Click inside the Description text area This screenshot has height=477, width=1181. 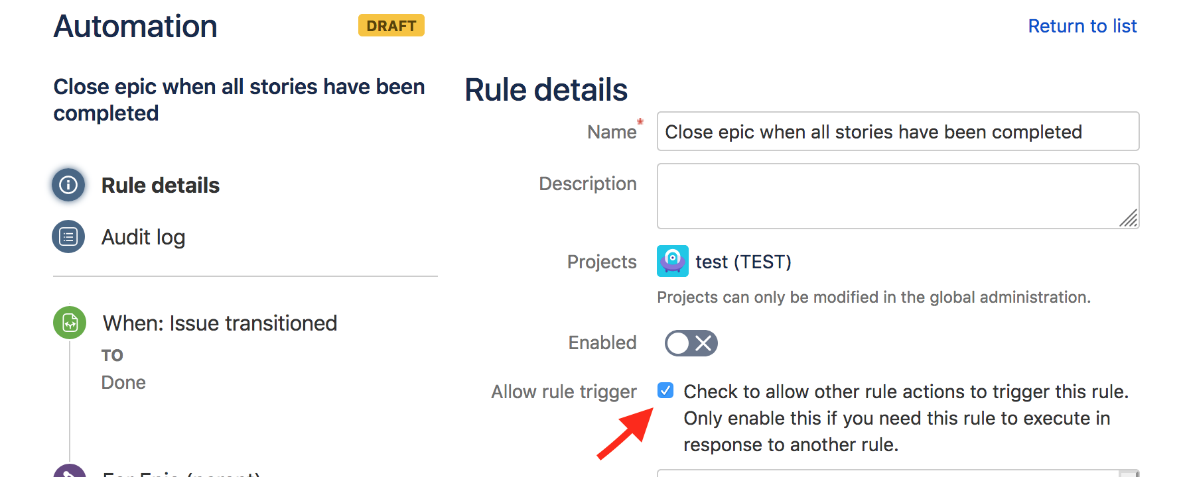tap(897, 195)
